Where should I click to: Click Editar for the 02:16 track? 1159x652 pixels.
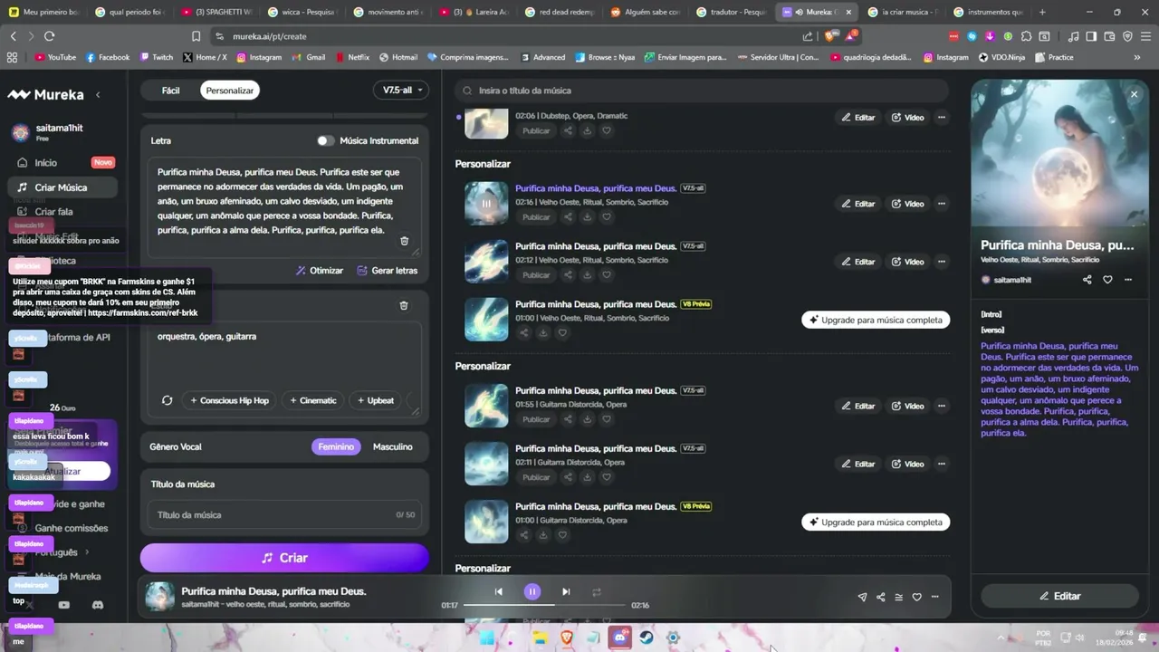(x=858, y=204)
